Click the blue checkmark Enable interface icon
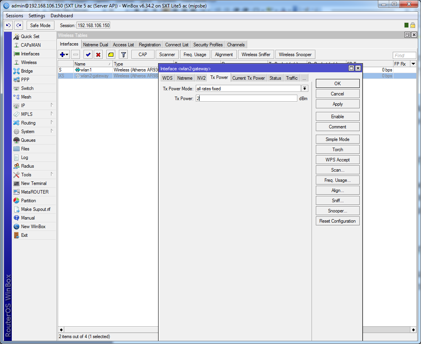Image resolution: width=421 pixels, height=344 pixels. (x=88, y=55)
